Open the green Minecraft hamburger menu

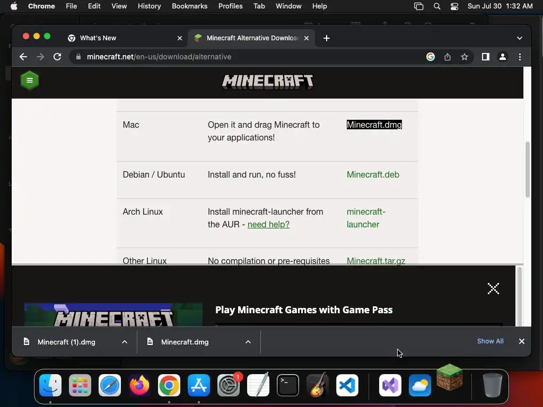[x=30, y=81]
